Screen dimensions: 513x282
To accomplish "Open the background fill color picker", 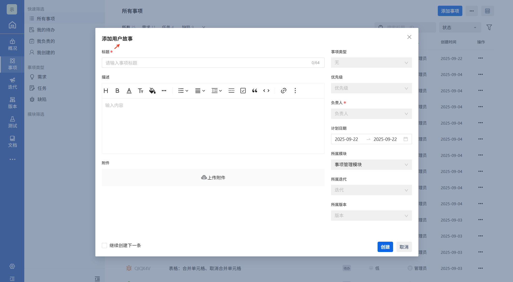I will [x=152, y=91].
